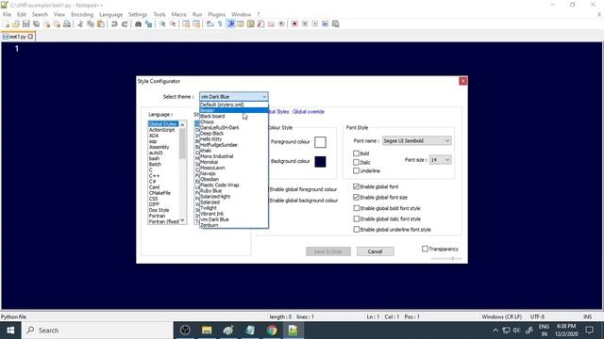Click the Save recorded macro icon
Screen dimensions: 604x339
336,24
